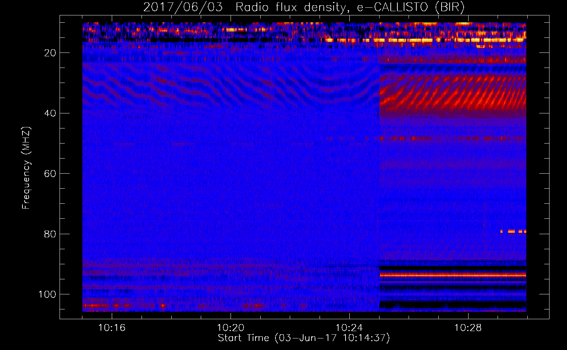Click the x-axis label "Start Time (03-Jun-17 10:14:37)"
Image resolution: width=567 pixels, height=350 pixels.
coord(304,338)
